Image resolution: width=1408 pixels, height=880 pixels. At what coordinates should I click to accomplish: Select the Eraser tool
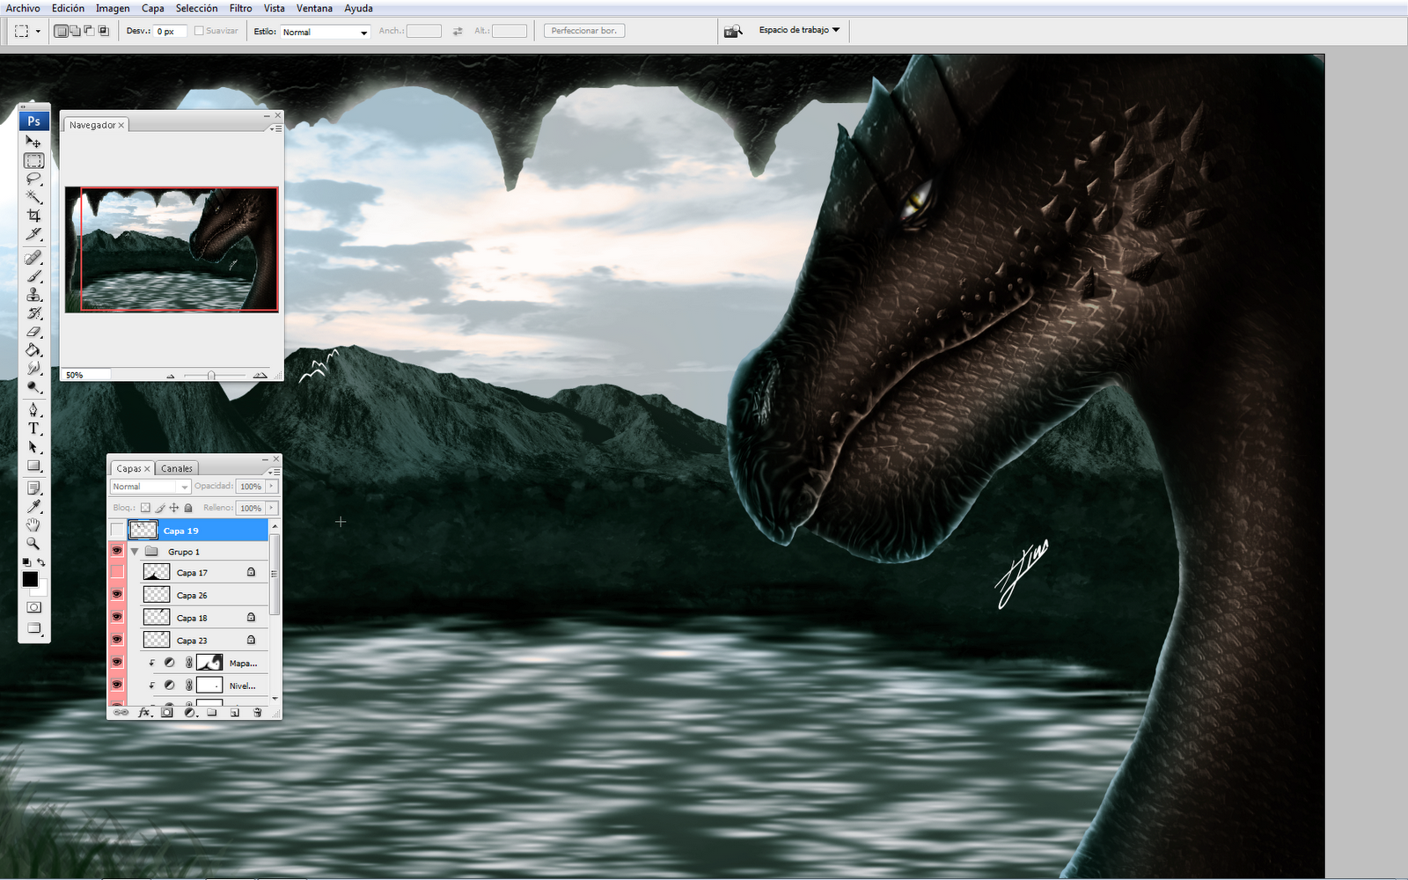33,332
